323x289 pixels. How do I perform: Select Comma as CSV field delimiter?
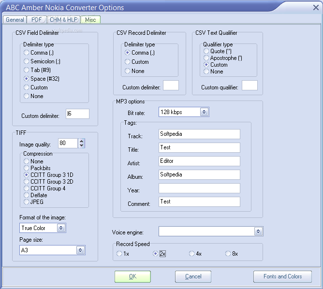point(39,53)
